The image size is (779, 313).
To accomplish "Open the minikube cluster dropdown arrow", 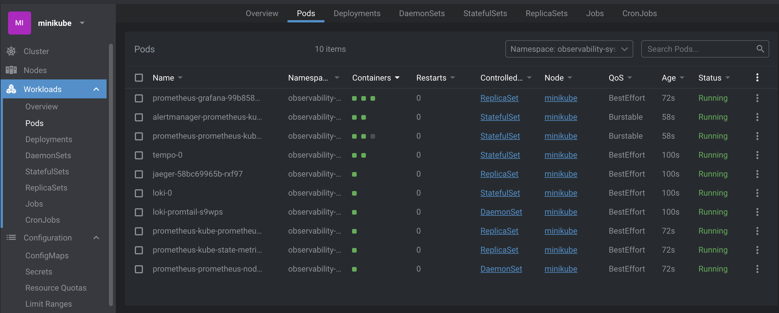I will 82,23.
